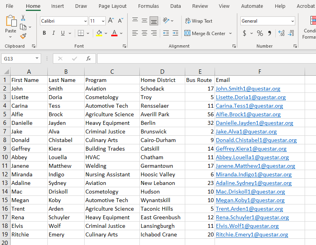Screen dimensions: 316x245
Task: Open the Page Layout tab
Action: [x=112, y=6]
